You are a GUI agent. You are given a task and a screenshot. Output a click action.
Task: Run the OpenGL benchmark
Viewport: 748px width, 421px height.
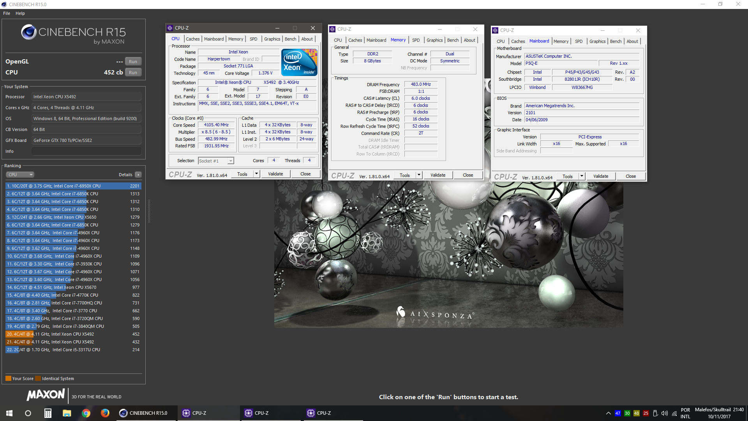pyautogui.click(x=133, y=62)
